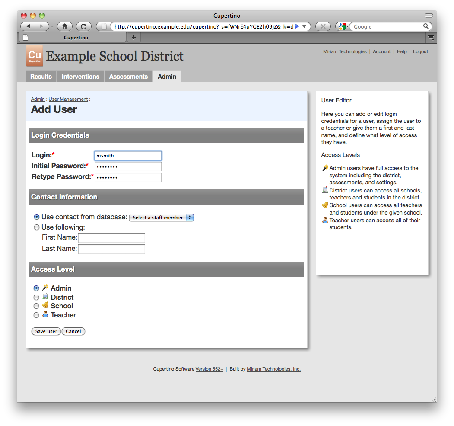Open the address bar history dropdown arrow
Image resolution: width=454 pixels, height=426 pixels.
click(x=304, y=26)
